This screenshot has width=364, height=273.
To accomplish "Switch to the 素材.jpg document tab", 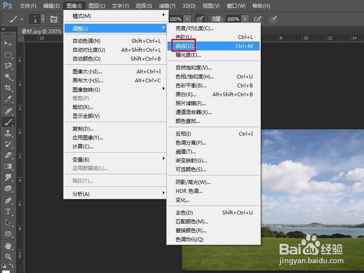I will tap(41, 31).
